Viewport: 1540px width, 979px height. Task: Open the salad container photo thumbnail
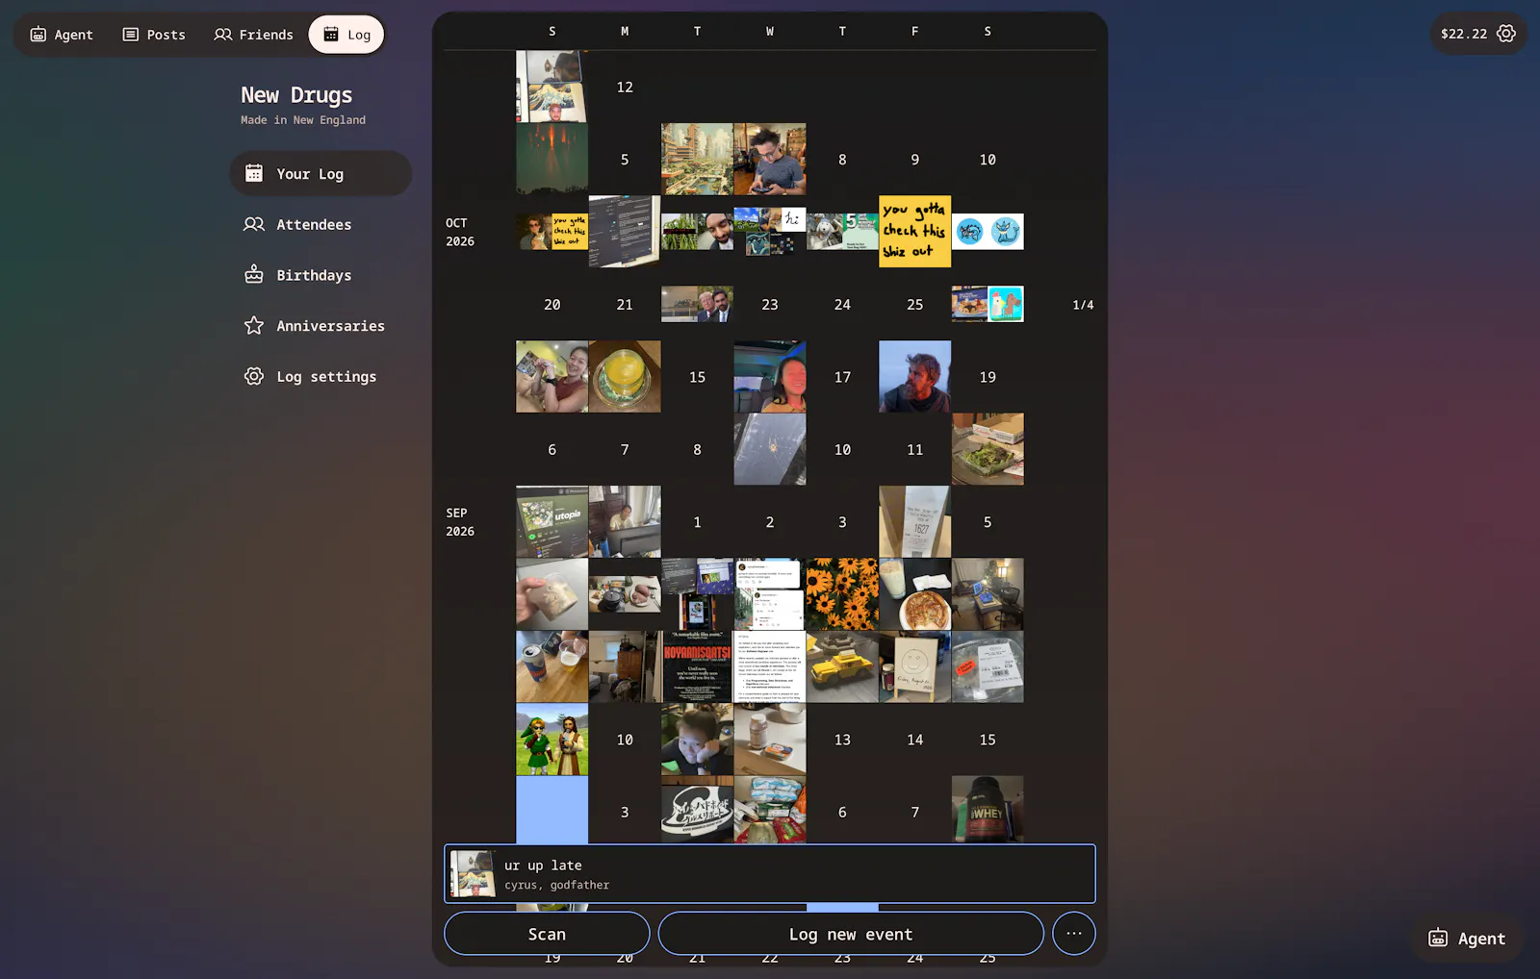[988, 449]
